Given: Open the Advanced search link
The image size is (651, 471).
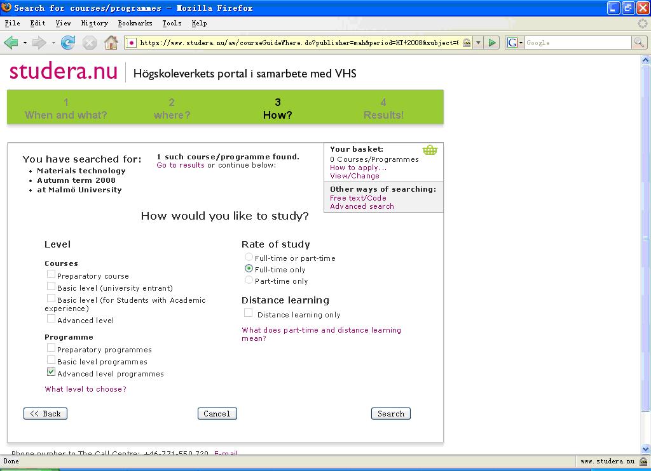Looking at the screenshot, I should 362,206.
